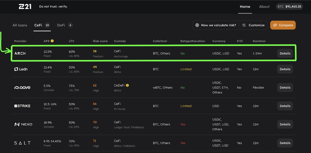Click Do not trust, verify tagline
Viewport: 311px width, 153px height.
click(53, 6)
